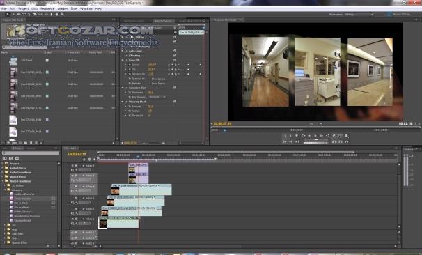This screenshot has width=422, height=255.
Task: Go to In point in Program monitor
Action: (285, 141)
